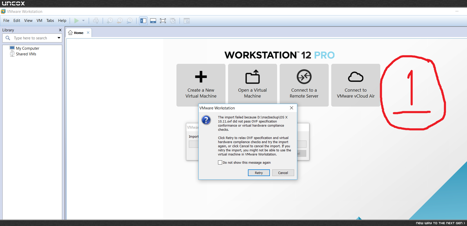Image resolution: width=467 pixels, height=226 pixels.
Task: Click the blue question mark dialog icon
Action: pos(206,120)
